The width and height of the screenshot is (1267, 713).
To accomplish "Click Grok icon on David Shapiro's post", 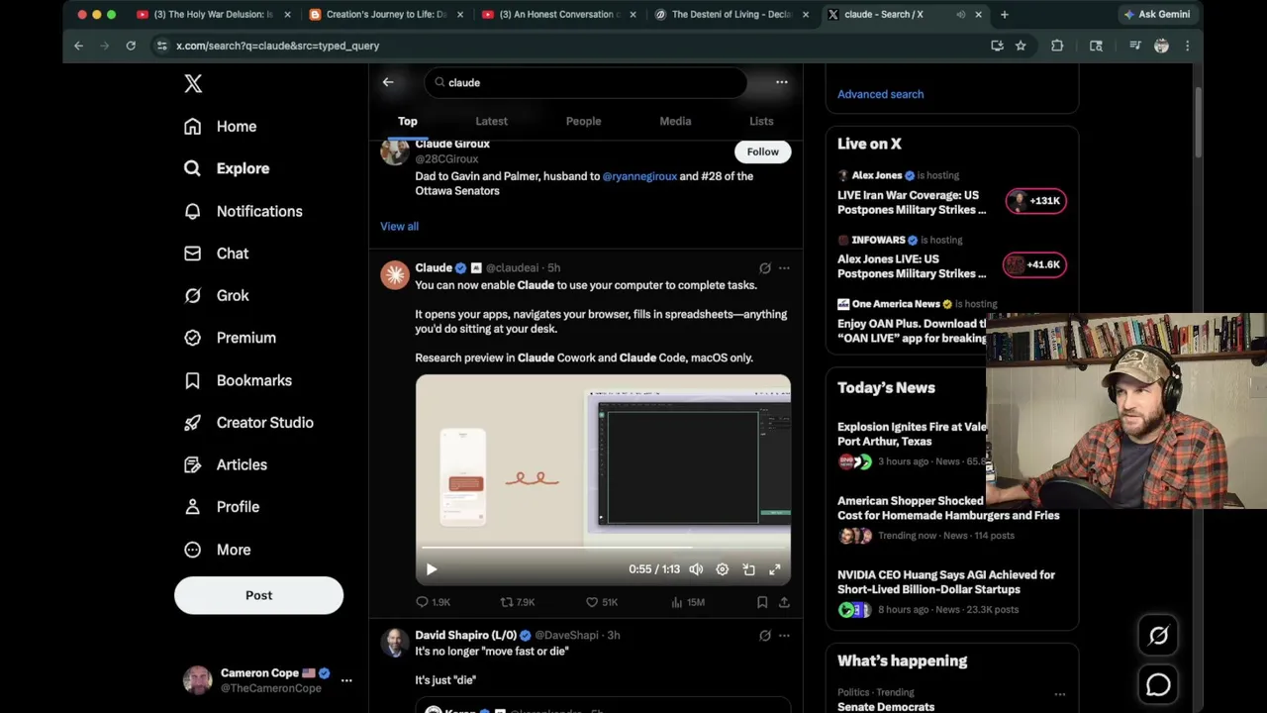I will 765,636.
